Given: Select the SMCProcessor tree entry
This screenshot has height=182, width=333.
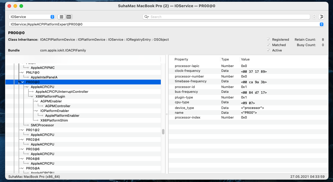Looking at the screenshot, I should click(42, 125).
